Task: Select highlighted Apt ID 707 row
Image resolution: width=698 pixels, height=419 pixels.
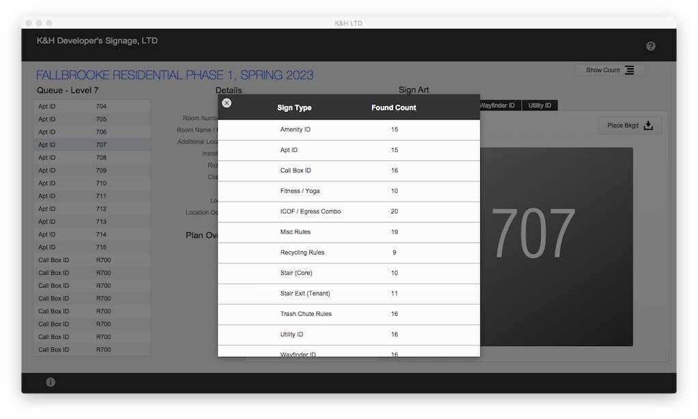Action: tap(92, 145)
